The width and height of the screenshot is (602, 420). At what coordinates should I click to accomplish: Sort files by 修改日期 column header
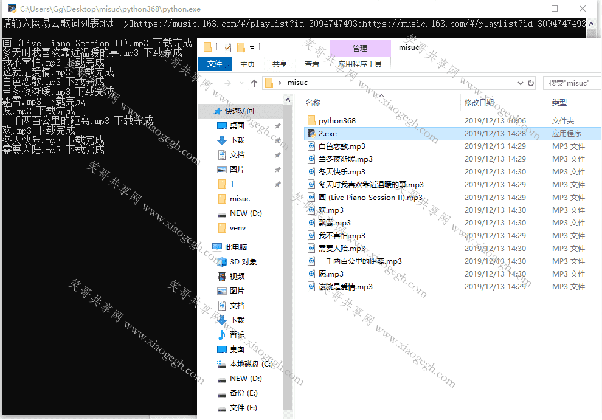coord(479,103)
